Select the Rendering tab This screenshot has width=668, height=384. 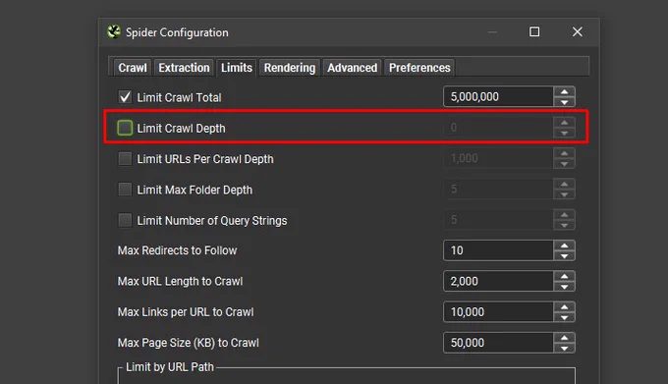point(289,68)
